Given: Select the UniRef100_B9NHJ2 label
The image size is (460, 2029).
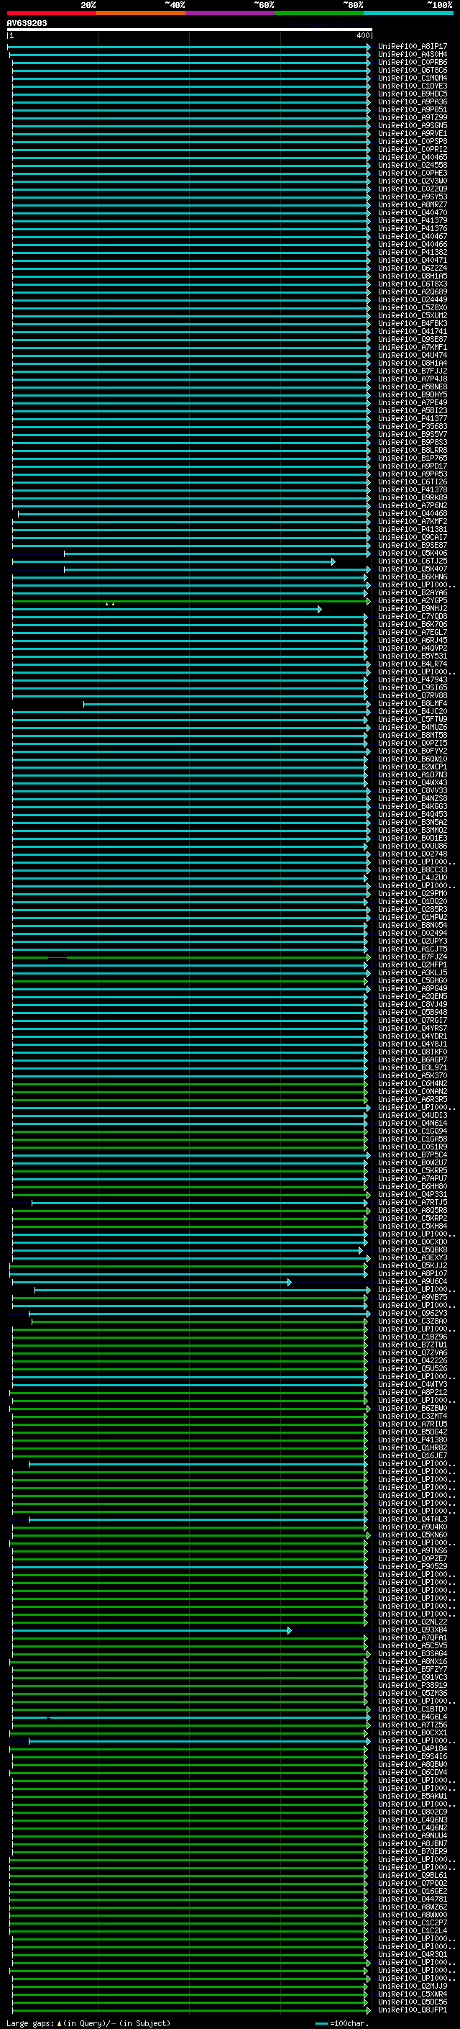Looking at the screenshot, I should click(413, 609).
